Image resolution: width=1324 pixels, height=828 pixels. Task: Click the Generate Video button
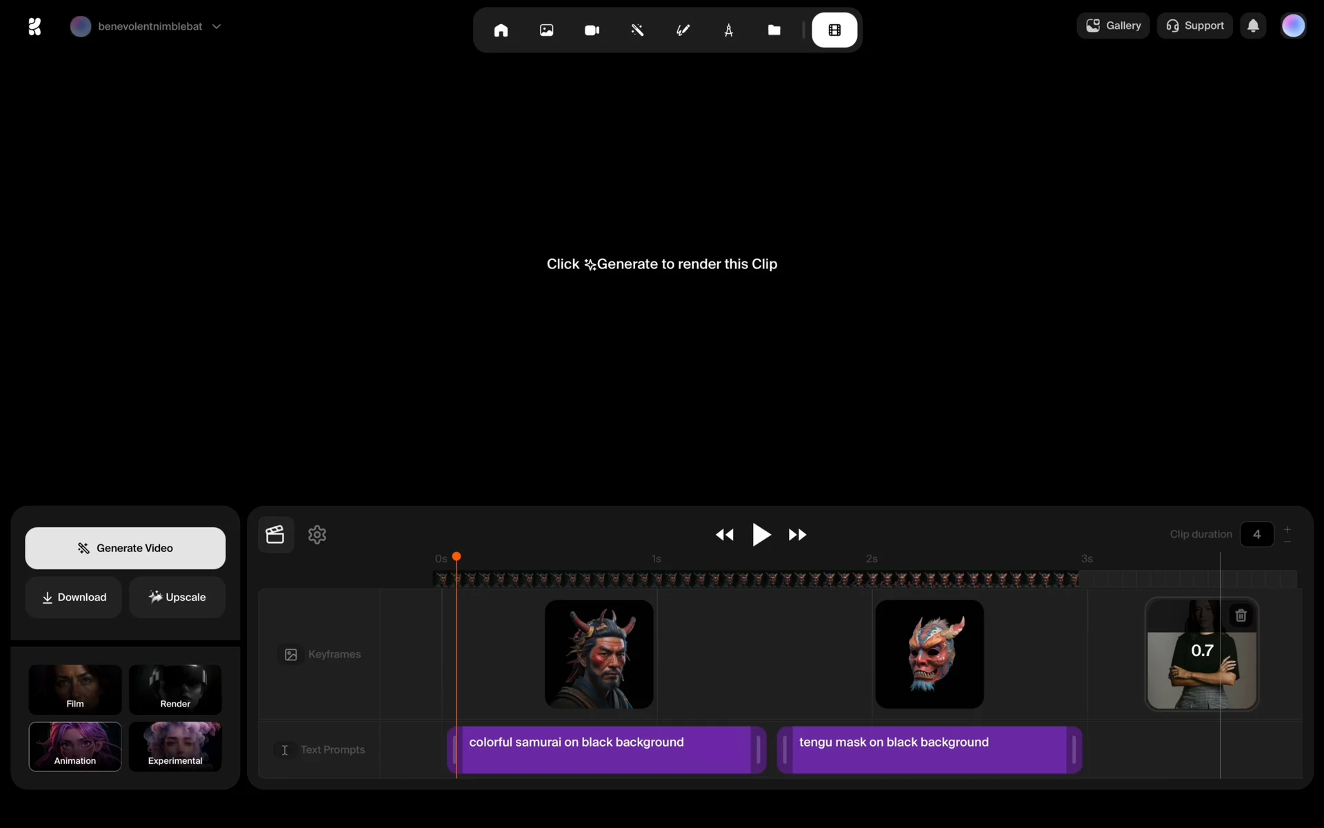pos(126,548)
